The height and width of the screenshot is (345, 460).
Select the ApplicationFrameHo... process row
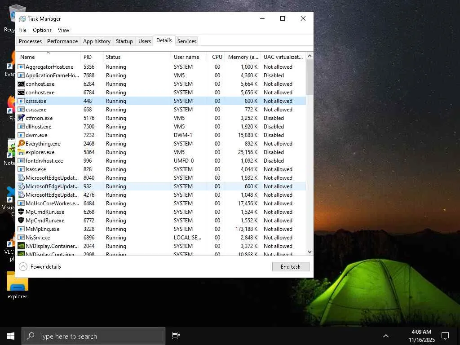coord(161,75)
